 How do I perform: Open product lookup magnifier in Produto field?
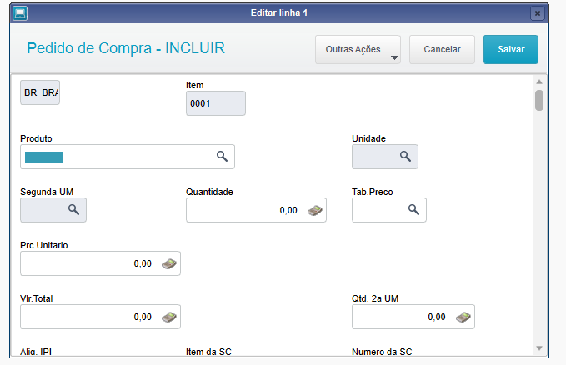[222, 157]
